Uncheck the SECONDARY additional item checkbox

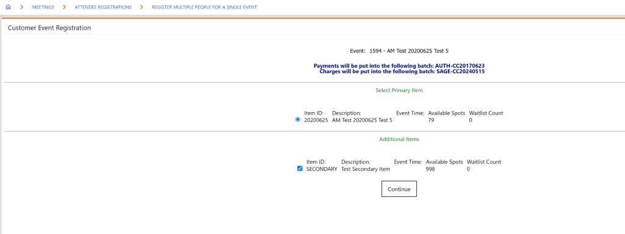[300, 168]
